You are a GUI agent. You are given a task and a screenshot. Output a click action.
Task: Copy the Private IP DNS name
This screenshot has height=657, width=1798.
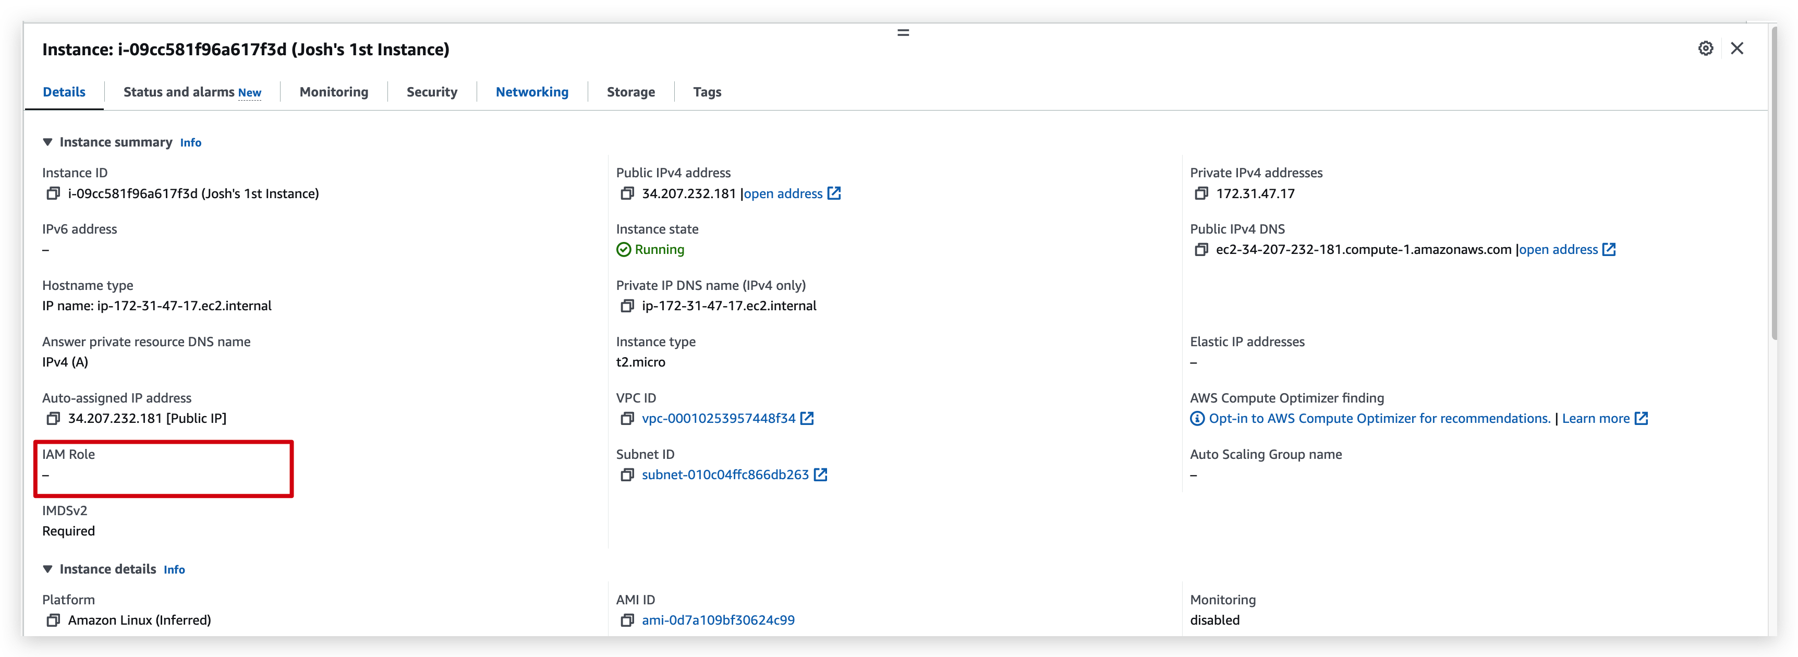click(627, 305)
